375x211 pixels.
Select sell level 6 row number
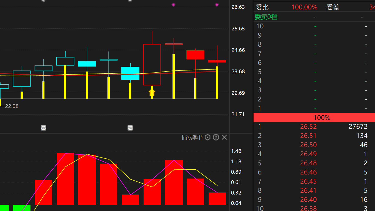tap(260, 63)
